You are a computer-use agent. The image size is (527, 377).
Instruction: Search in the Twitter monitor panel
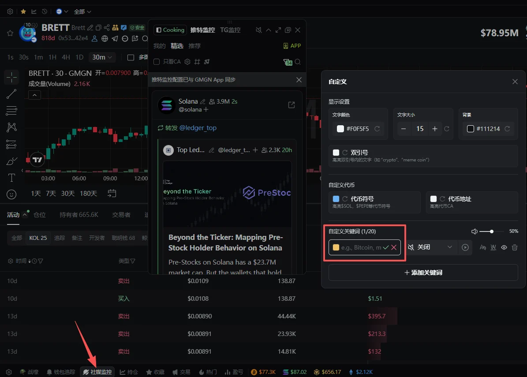(298, 62)
